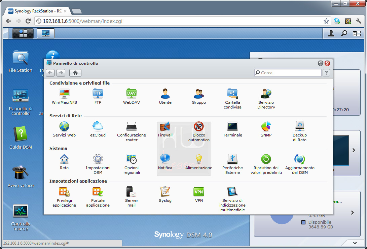Open the Firewall settings
367x249 pixels.
165,129
